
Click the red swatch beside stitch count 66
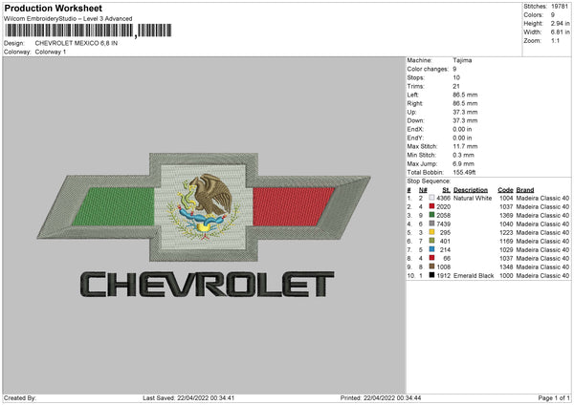432,258
